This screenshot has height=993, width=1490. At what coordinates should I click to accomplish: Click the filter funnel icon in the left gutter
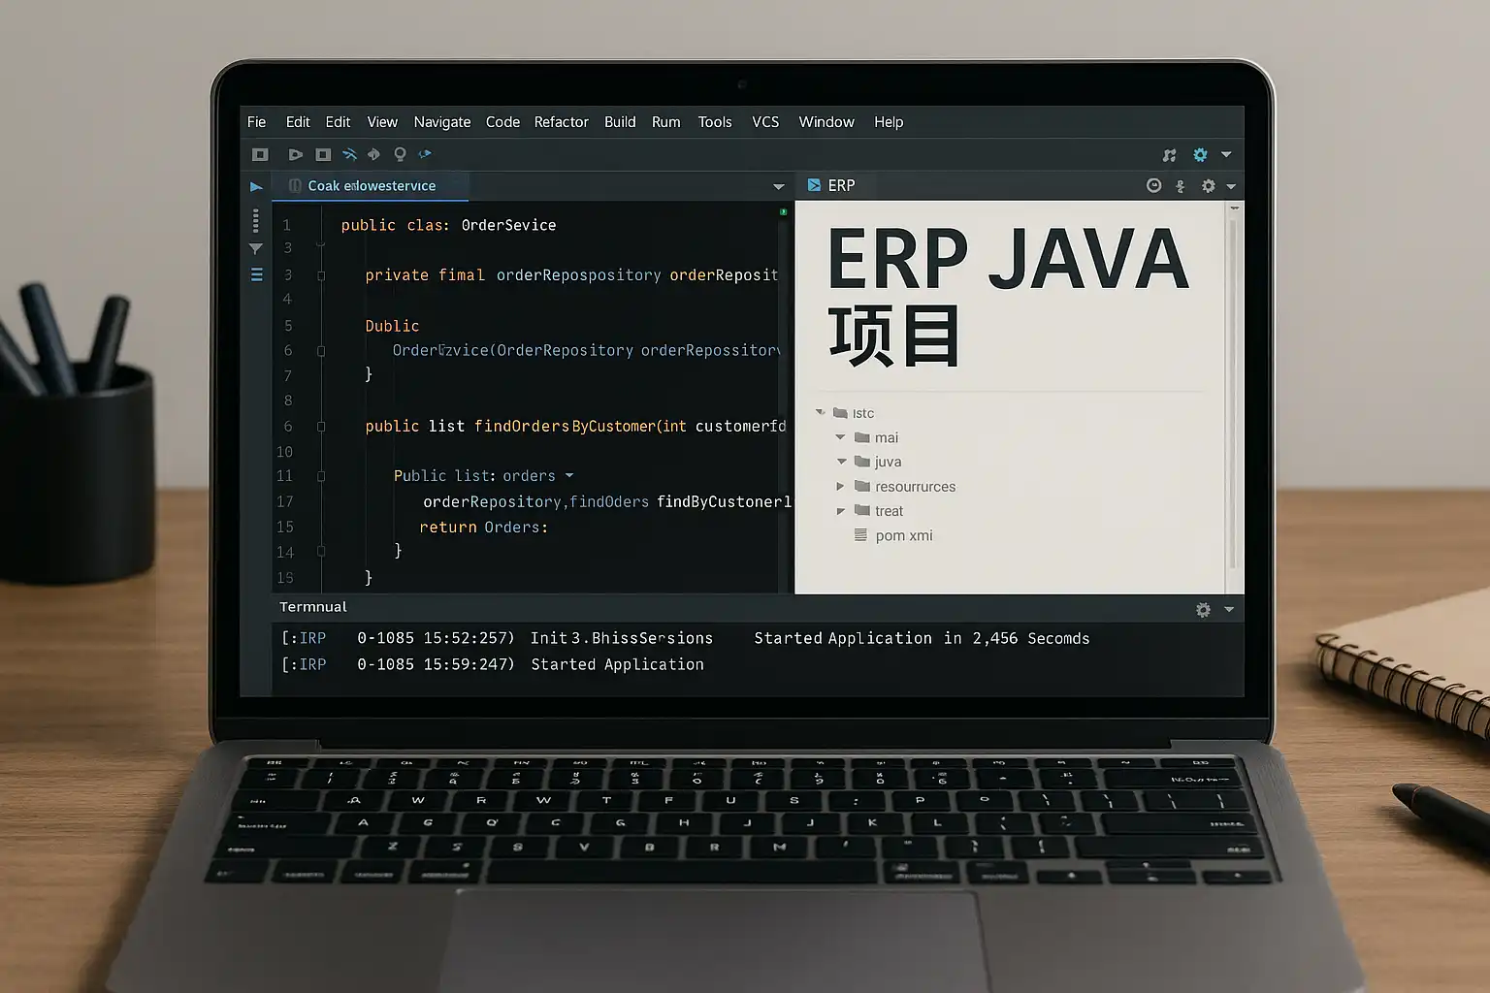click(x=256, y=249)
